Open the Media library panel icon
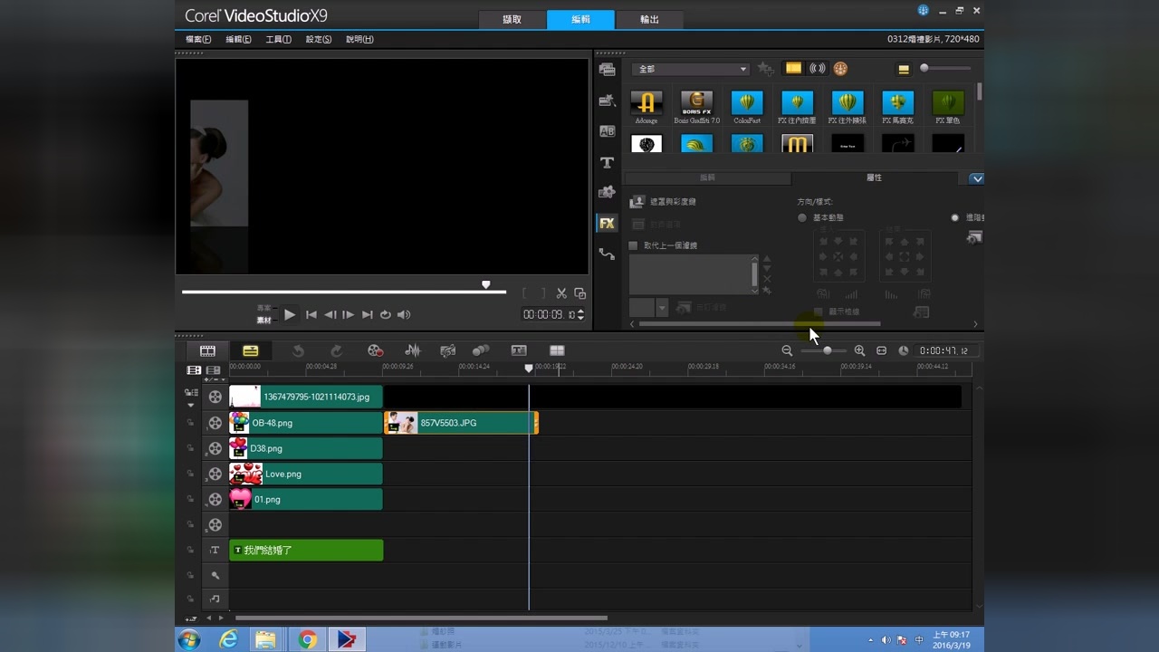1159x652 pixels. (x=607, y=70)
